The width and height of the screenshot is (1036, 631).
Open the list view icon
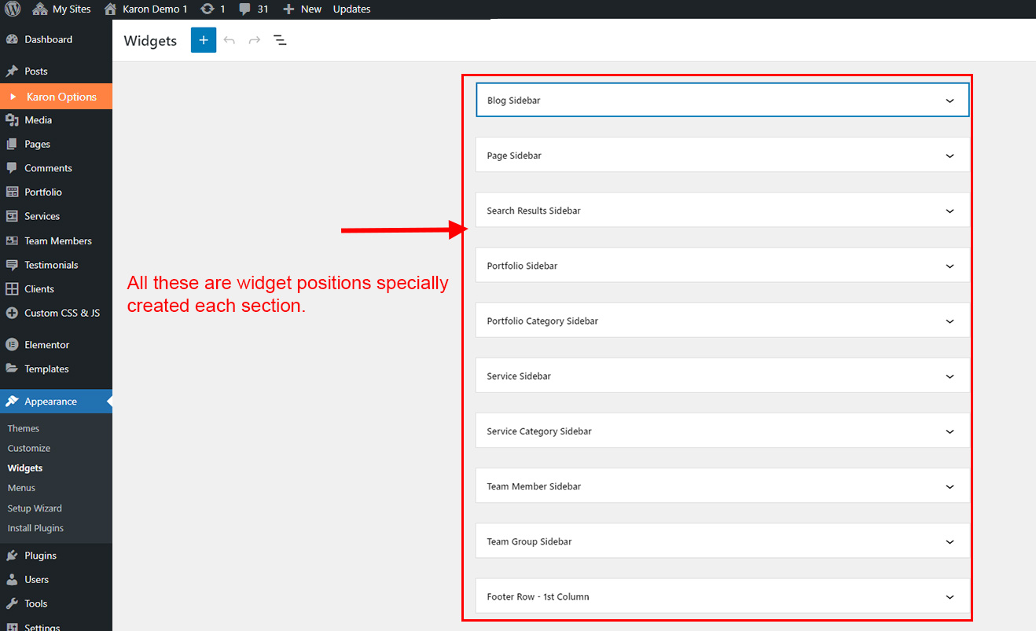click(x=280, y=40)
